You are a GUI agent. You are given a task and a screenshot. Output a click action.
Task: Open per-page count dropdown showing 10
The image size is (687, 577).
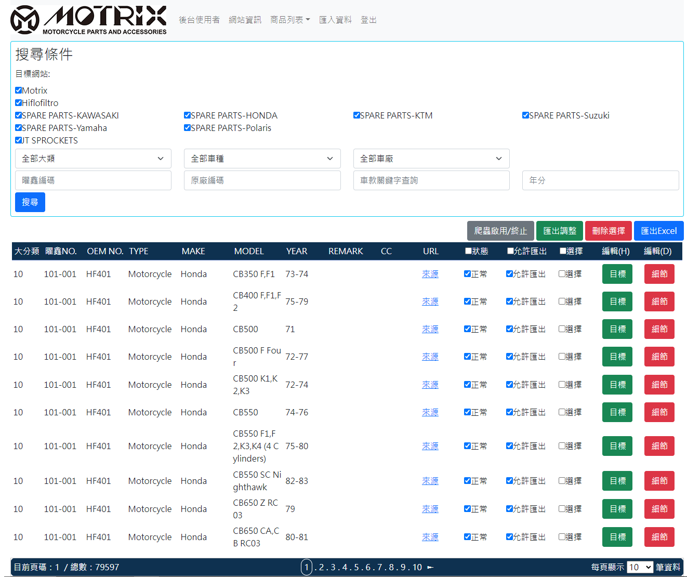(x=640, y=567)
